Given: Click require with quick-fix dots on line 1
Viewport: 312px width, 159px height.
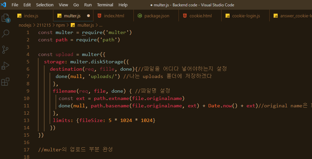Looking at the screenshot, I should (92, 32).
